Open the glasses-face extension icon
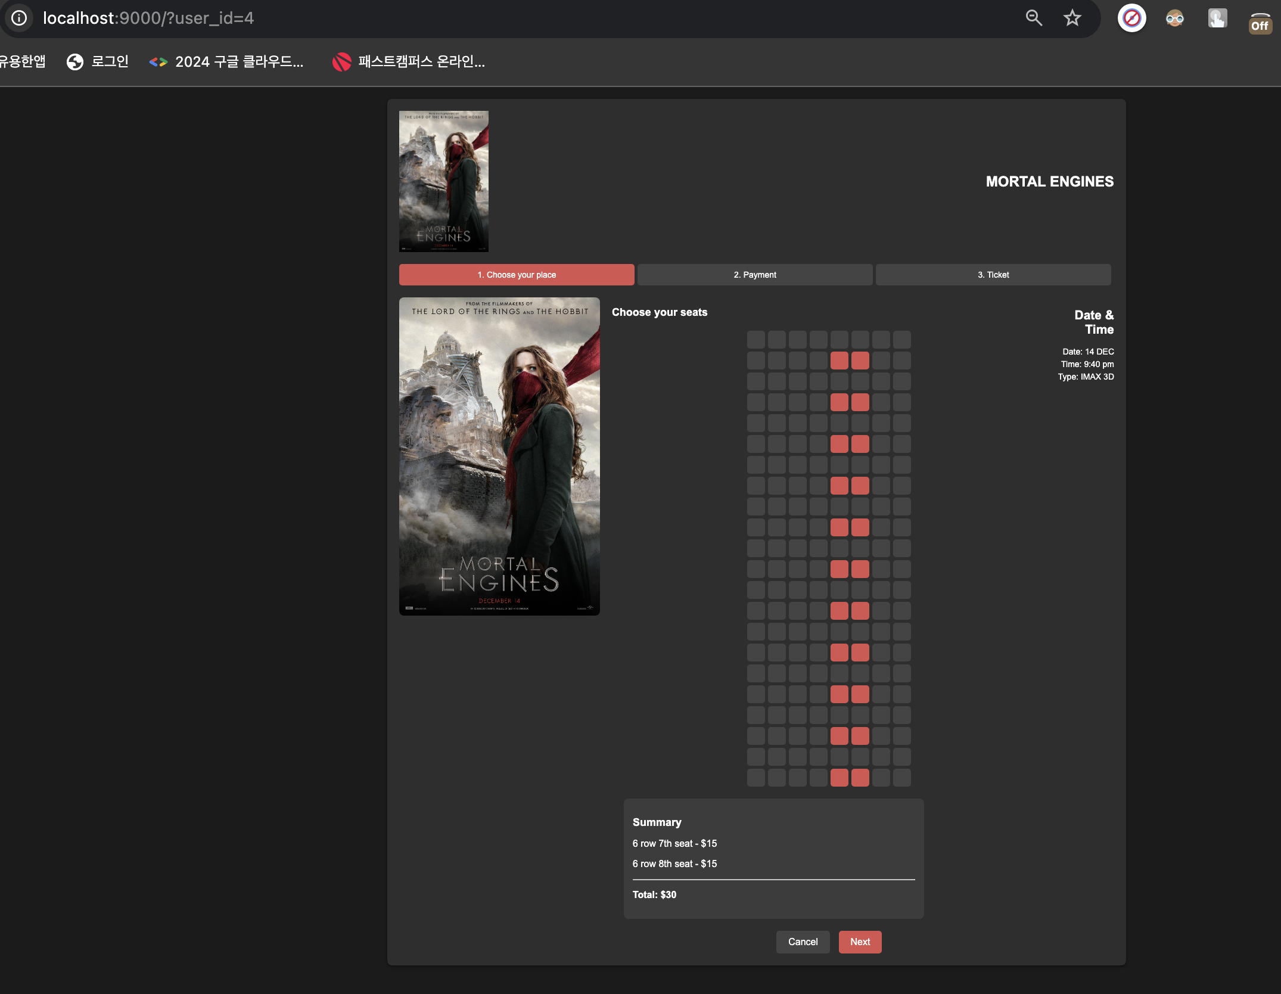Image resolution: width=1281 pixels, height=994 pixels. (x=1174, y=18)
